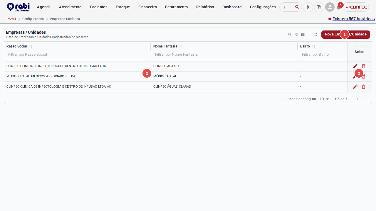The width and height of the screenshot is (376, 211).
Task: Open notifications bell with 6 badge
Action: [339, 7]
